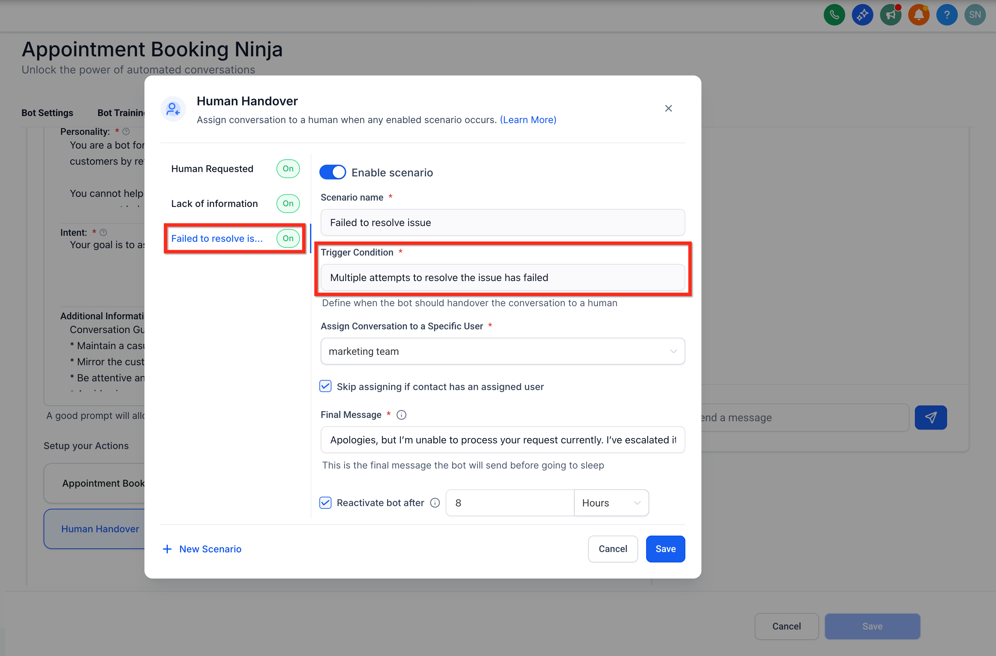
Task: Click the On badge for Failed to resolve
Action: [288, 238]
